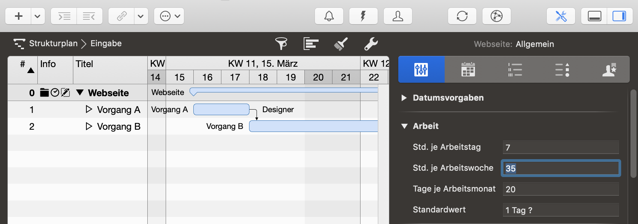
Task: Click the filter funnel icon
Action: click(281, 44)
